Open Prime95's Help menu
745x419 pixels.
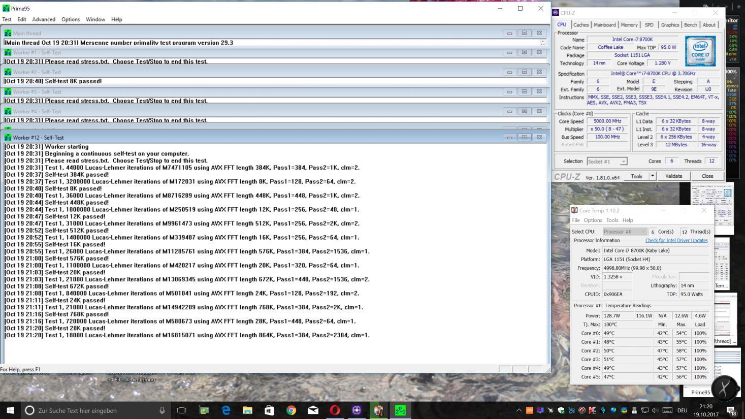(x=117, y=19)
